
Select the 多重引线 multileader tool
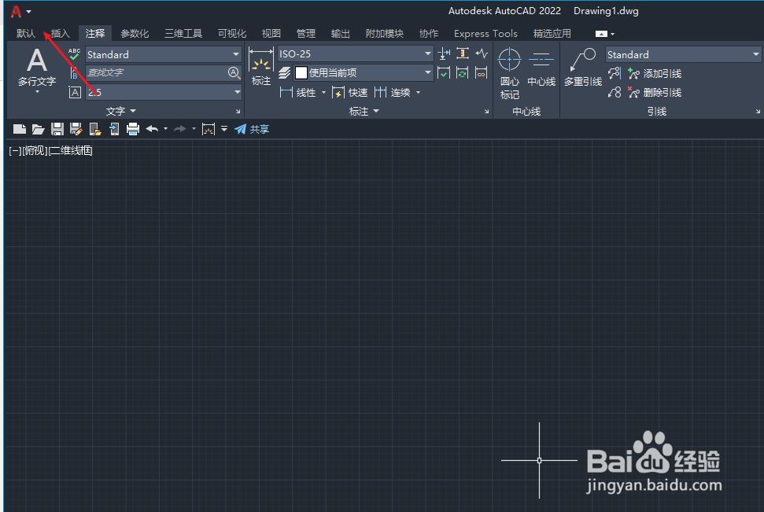click(583, 68)
